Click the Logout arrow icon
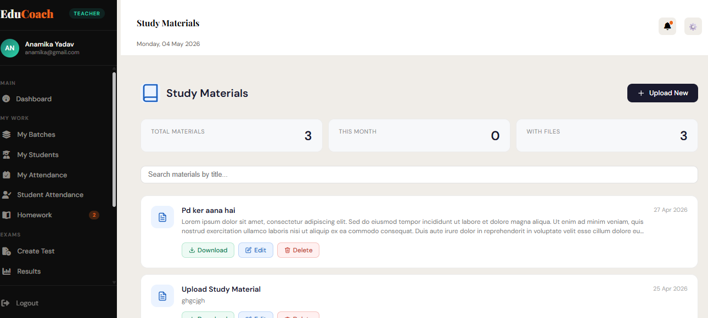This screenshot has width=708, height=318. 5,303
